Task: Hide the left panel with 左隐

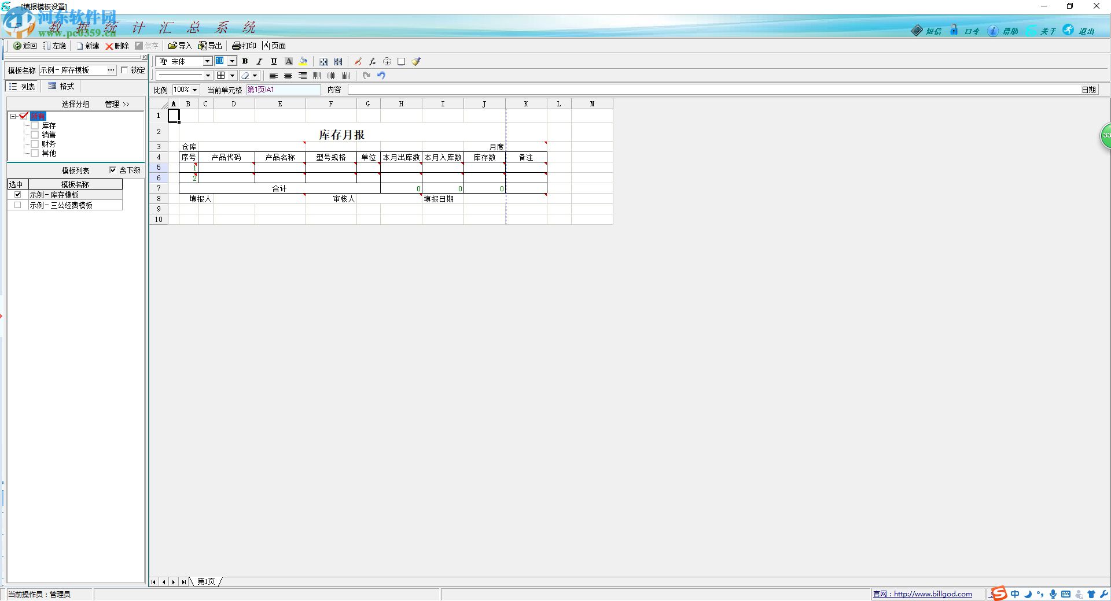Action: [x=54, y=46]
